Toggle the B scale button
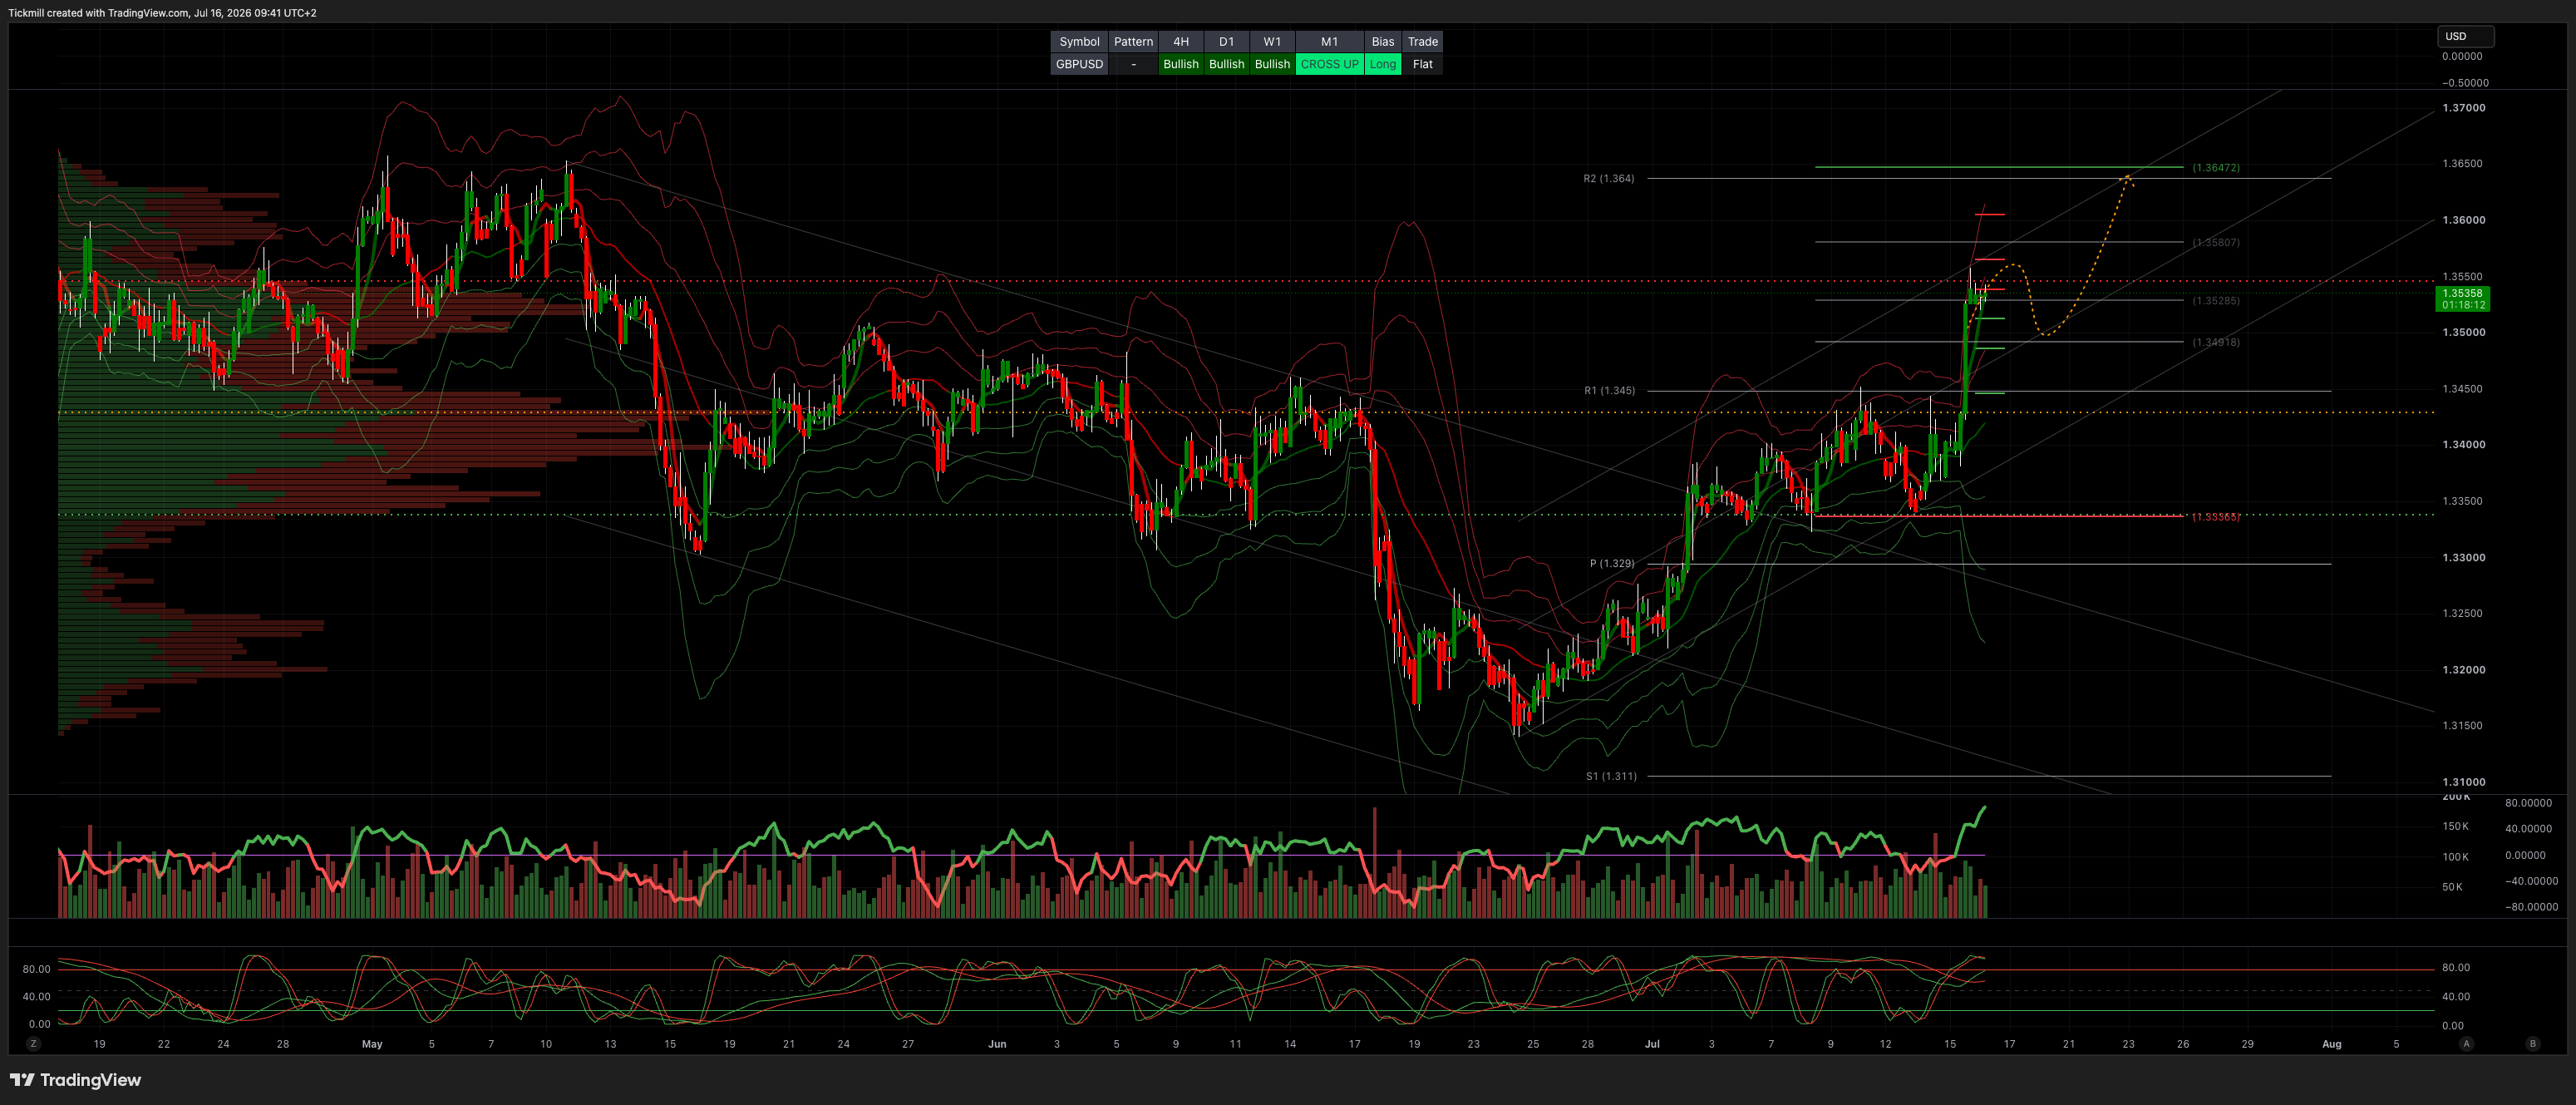This screenshot has height=1105, width=2576. 2533,1043
